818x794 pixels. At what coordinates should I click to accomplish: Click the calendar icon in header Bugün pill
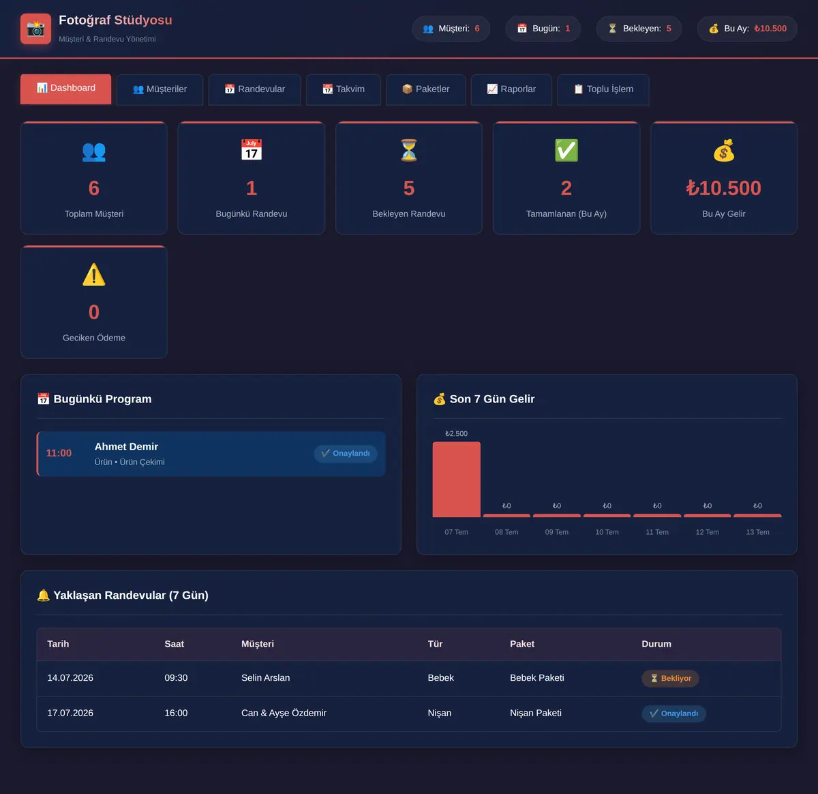(x=522, y=29)
